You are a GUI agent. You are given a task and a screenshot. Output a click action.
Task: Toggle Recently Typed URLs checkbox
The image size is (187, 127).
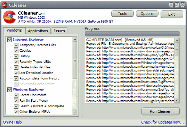point(16,62)
